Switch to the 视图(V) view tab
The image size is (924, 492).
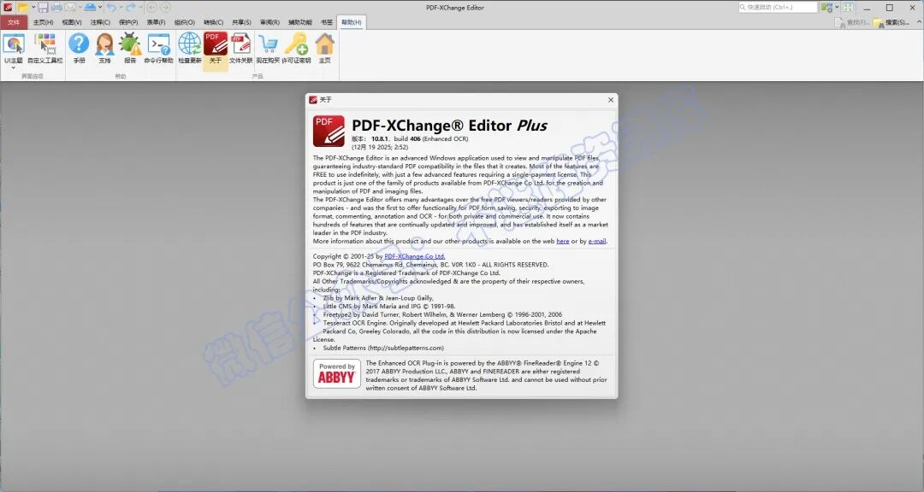coord(72,22)
